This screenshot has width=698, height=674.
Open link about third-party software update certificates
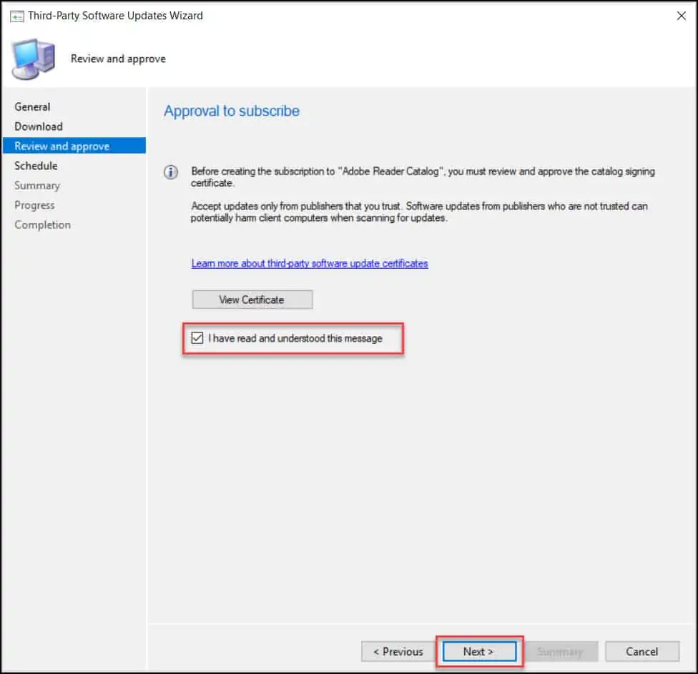tap(310, 263)
